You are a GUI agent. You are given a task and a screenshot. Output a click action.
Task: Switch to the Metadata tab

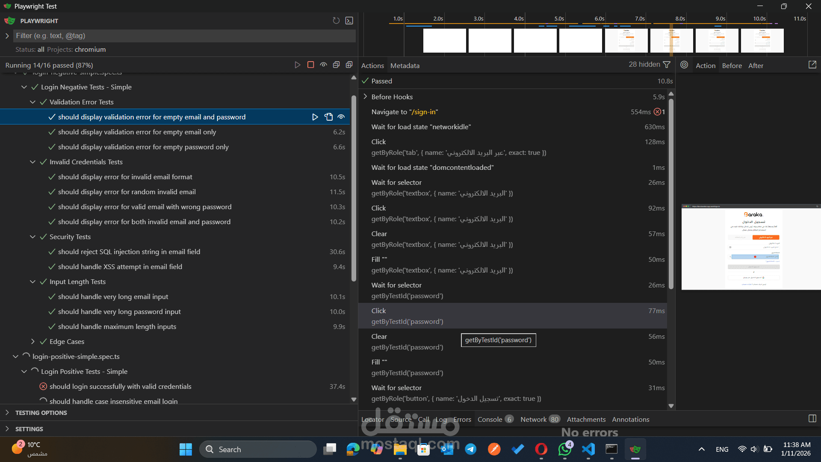pos(405,65)
